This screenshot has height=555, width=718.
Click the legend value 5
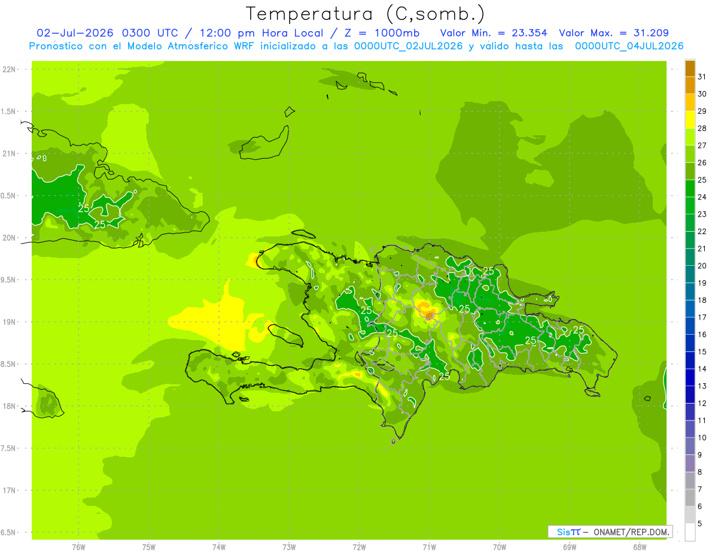tap(700, 523)
